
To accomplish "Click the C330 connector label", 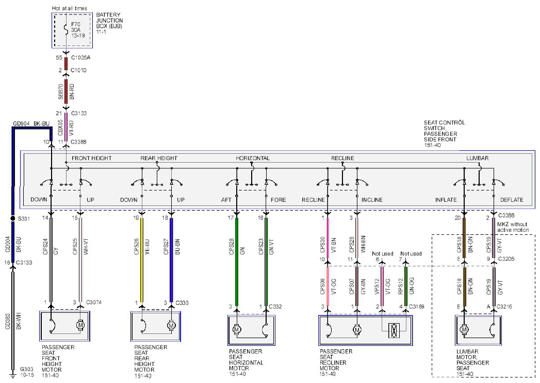I will [x=182, y=302].
